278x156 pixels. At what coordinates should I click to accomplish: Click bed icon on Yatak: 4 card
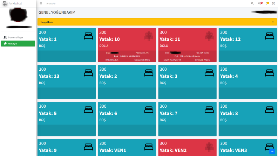(270, 73)
